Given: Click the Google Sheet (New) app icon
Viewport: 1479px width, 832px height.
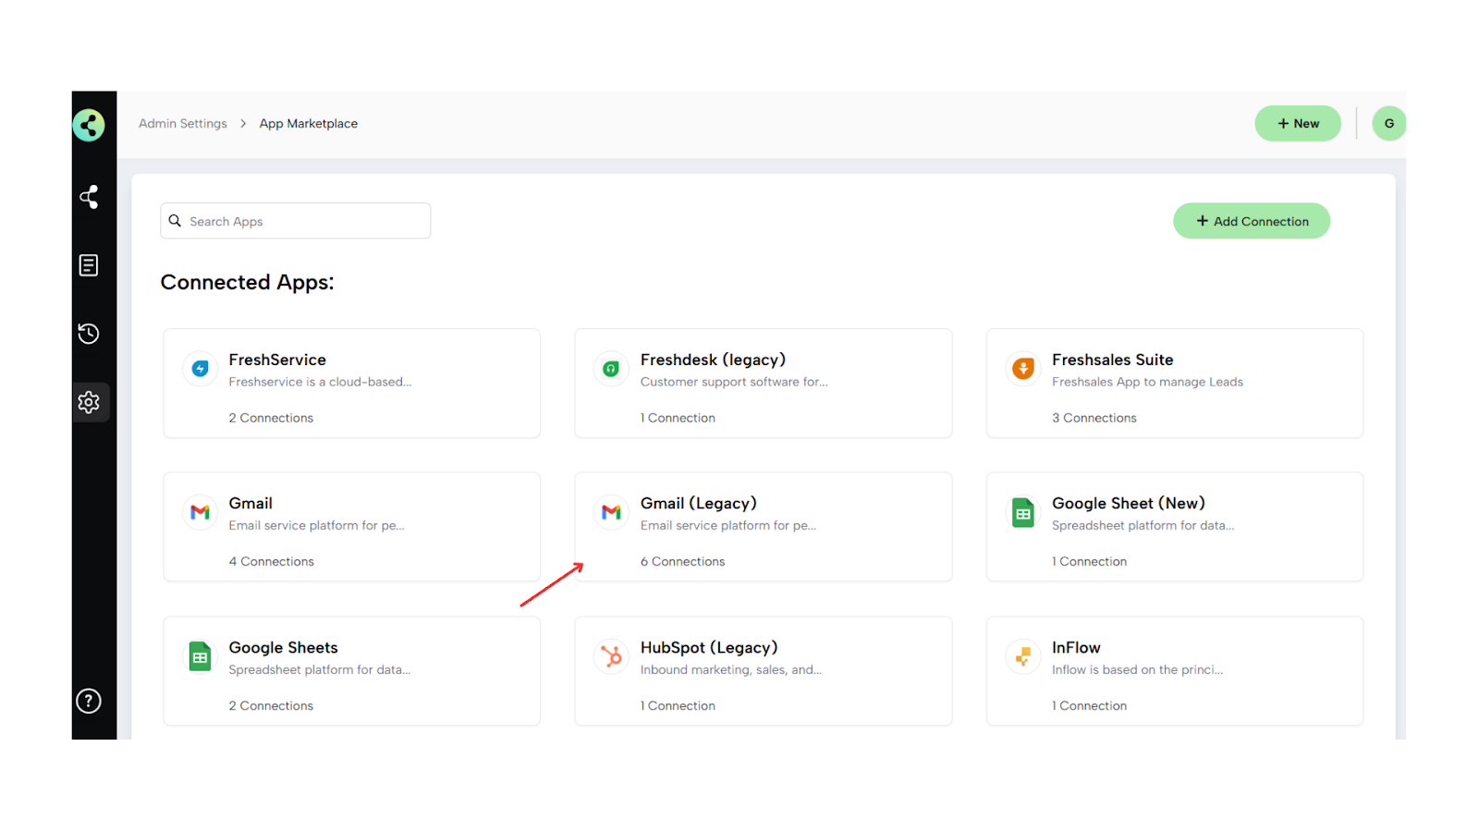Looking at the screenshot, I should pyautogui.click(x=1023, y=512).
